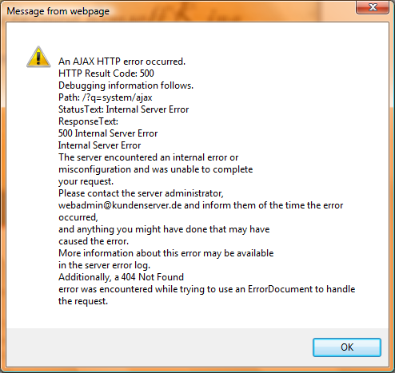Click 'More information about this error' line

[x=166, y=253]
